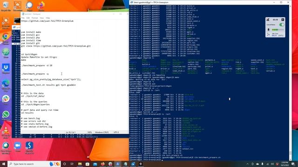Click the './benchmark_prepare -q' line
Image resolution: width=298 pixels, height=167 pixels.
coord(35,74)
